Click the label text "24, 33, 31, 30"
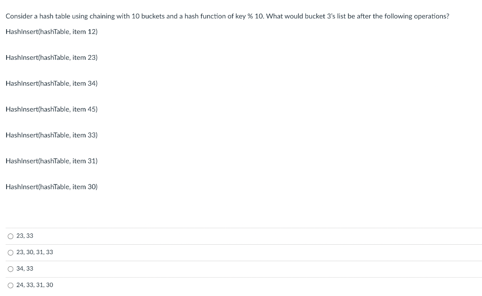 click(34, 285)
